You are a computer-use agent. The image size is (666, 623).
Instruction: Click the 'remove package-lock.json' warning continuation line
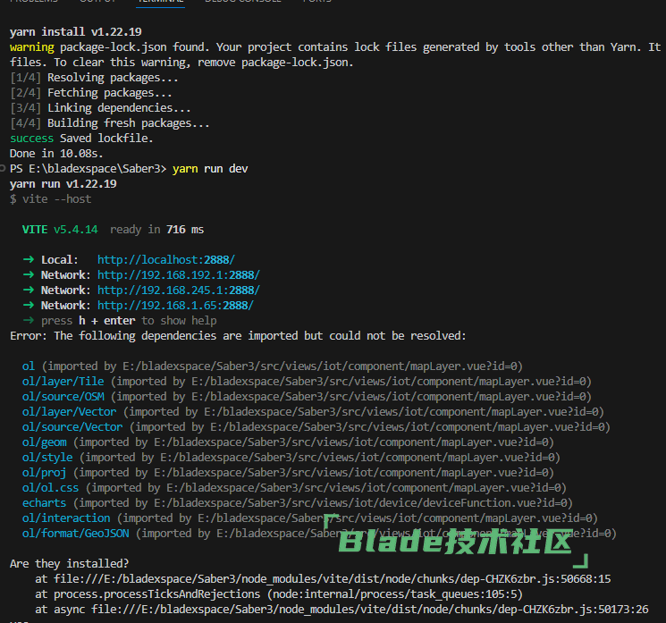point(181,63)
